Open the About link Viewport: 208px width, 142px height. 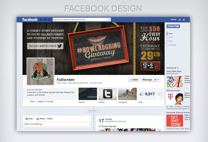[x=33, y=101]
